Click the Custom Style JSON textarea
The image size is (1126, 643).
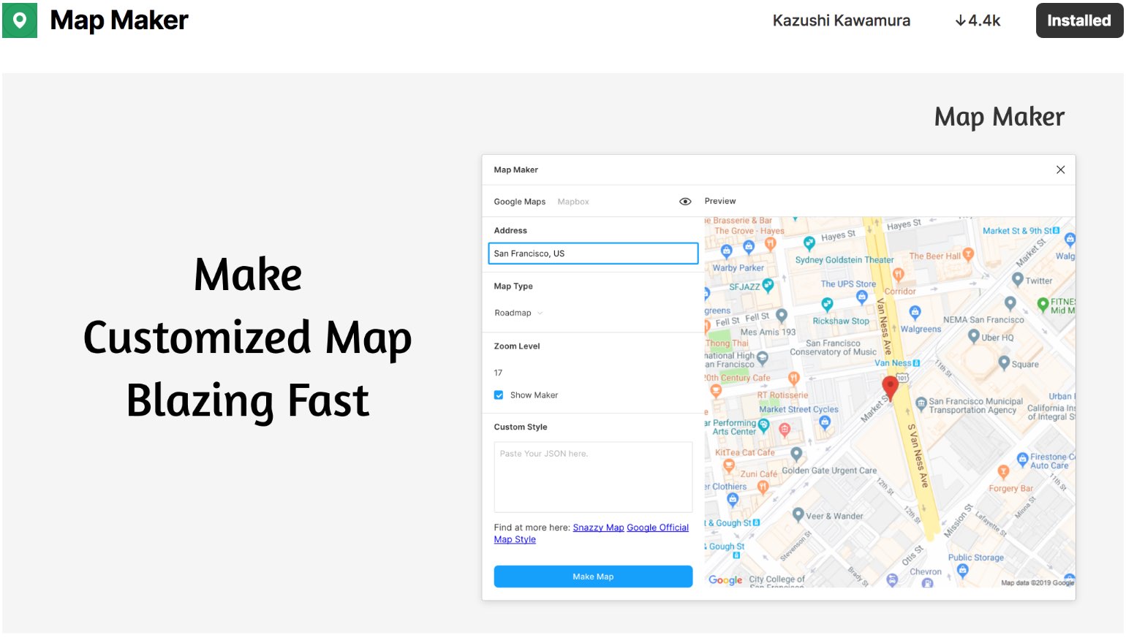(593, 476)
